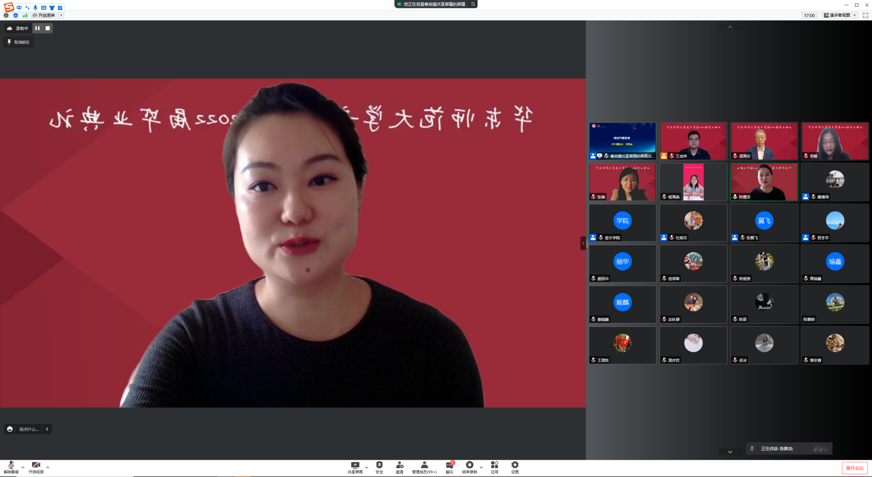Unmute the microphone (解除静音)
This screenshot has width=872, height=477.
pyautogui.click(x=11, y=467)
